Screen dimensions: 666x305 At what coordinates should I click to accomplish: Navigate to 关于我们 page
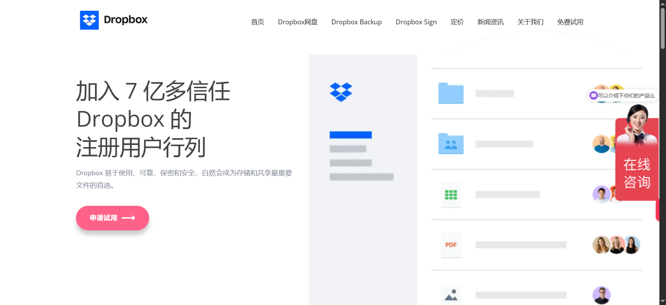coord(530,22)
